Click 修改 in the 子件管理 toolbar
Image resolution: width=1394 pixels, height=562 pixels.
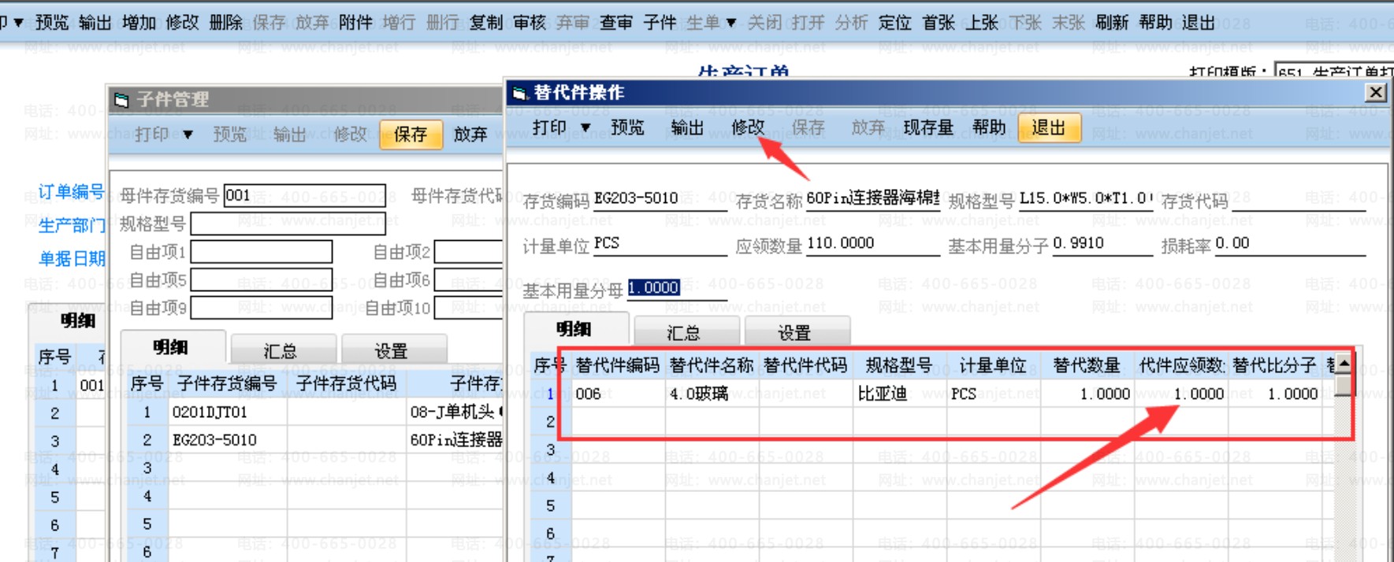[350, 135]
